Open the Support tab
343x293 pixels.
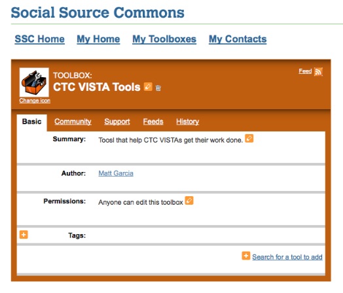117,122
